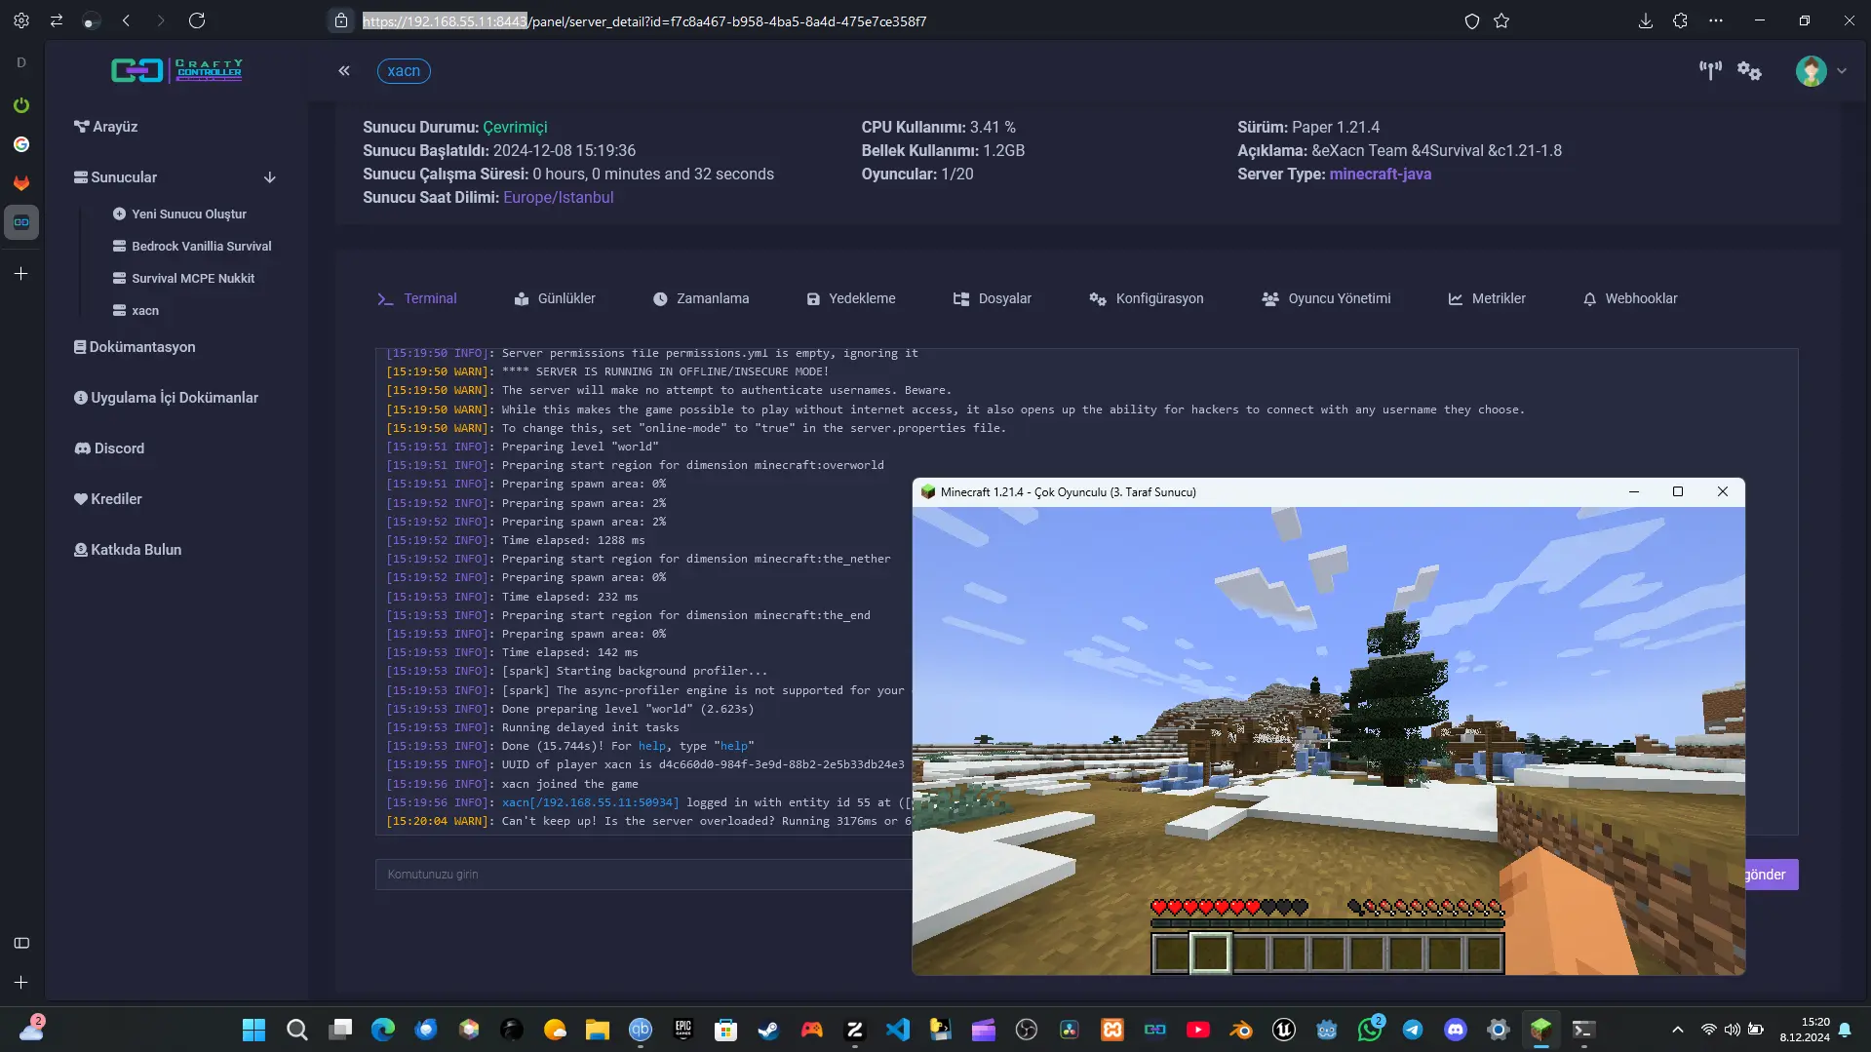Open Telegram from taskbar
Viewport: 1871px width, 1052px height.
click(x=1413, y=1030)
